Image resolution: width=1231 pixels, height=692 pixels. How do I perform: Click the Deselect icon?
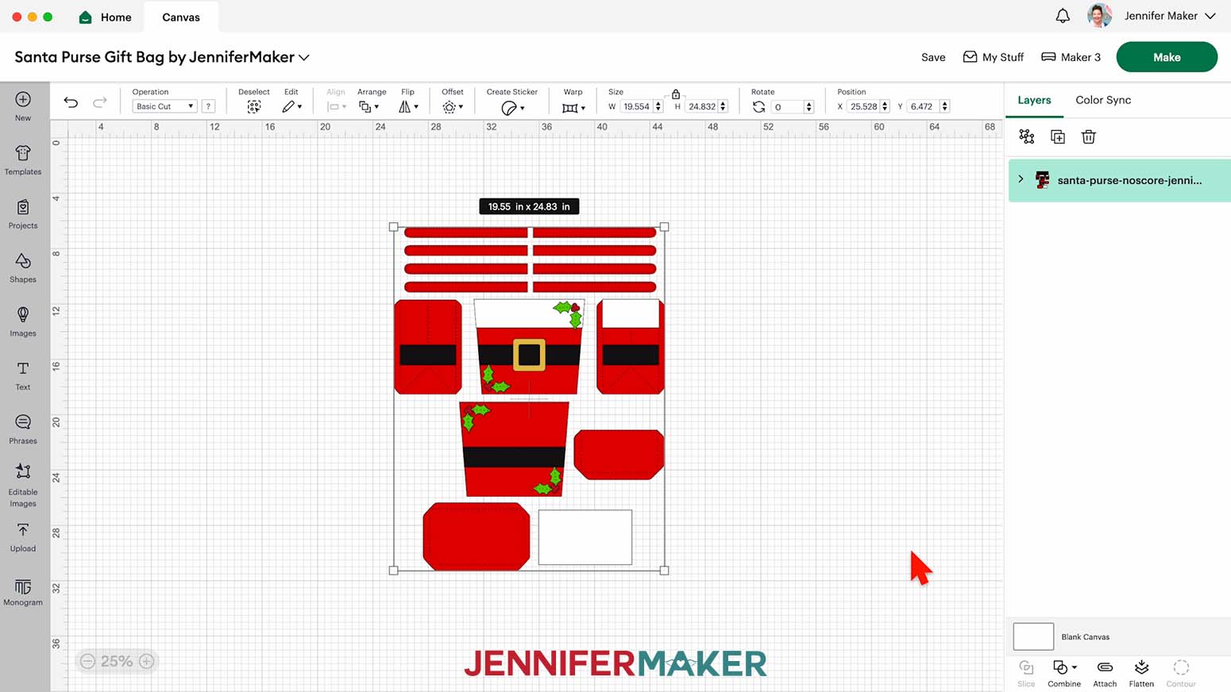click(253, 106)
